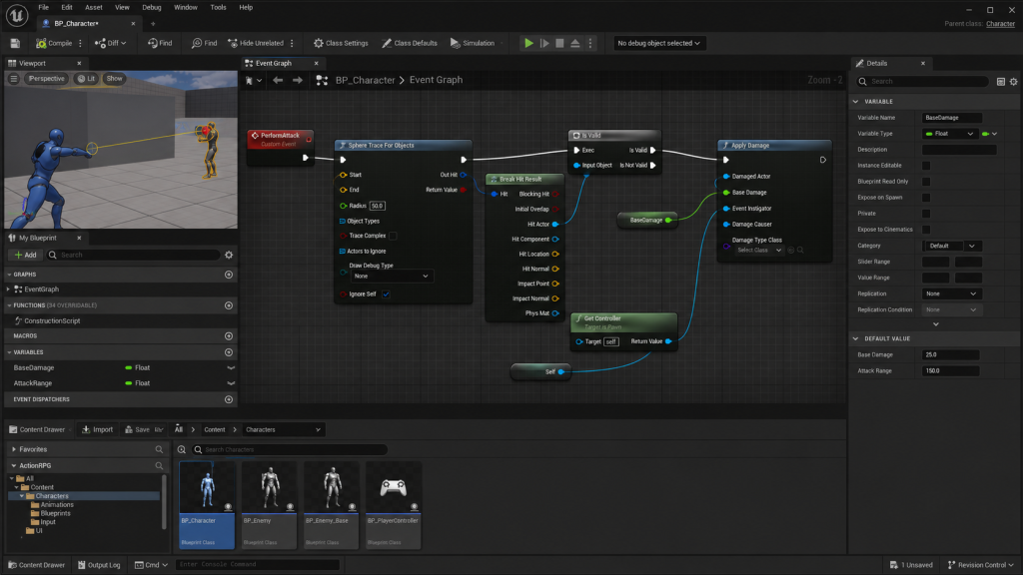Screen dimensions: 1023x575
Task: Switch to the Event Graph tab
Action: 274,63
